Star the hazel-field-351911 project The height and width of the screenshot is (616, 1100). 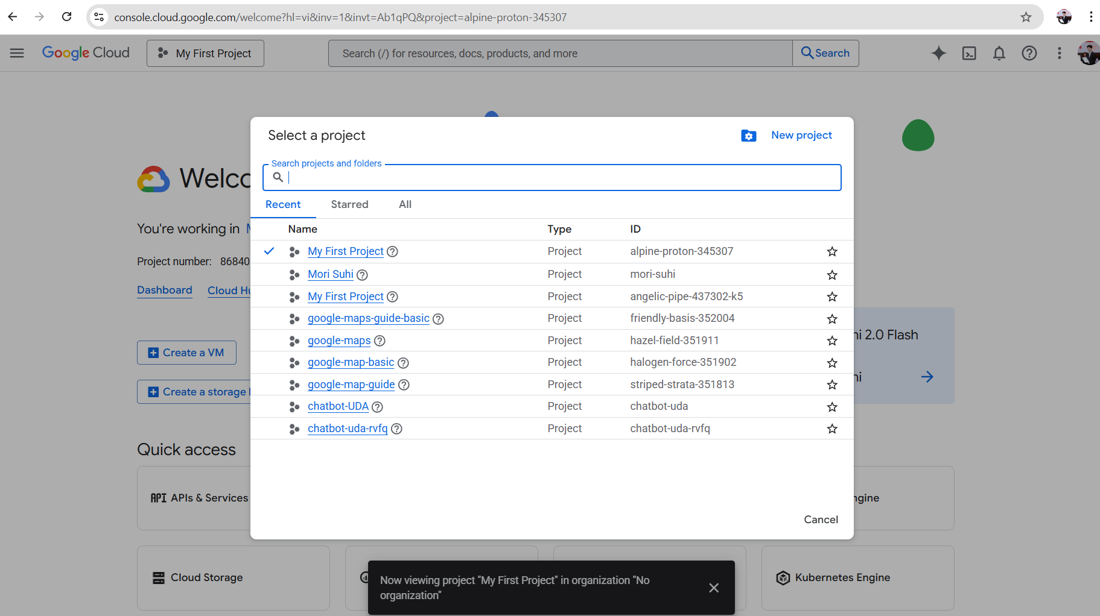coord(832,341)
